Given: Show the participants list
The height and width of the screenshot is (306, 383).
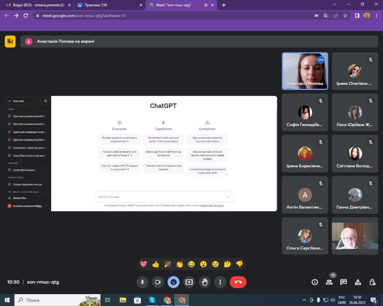Looking at the screenshot, I should coord(329,282).
